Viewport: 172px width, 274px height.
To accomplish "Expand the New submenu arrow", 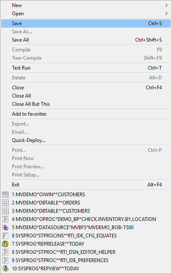I will [166, 5].
